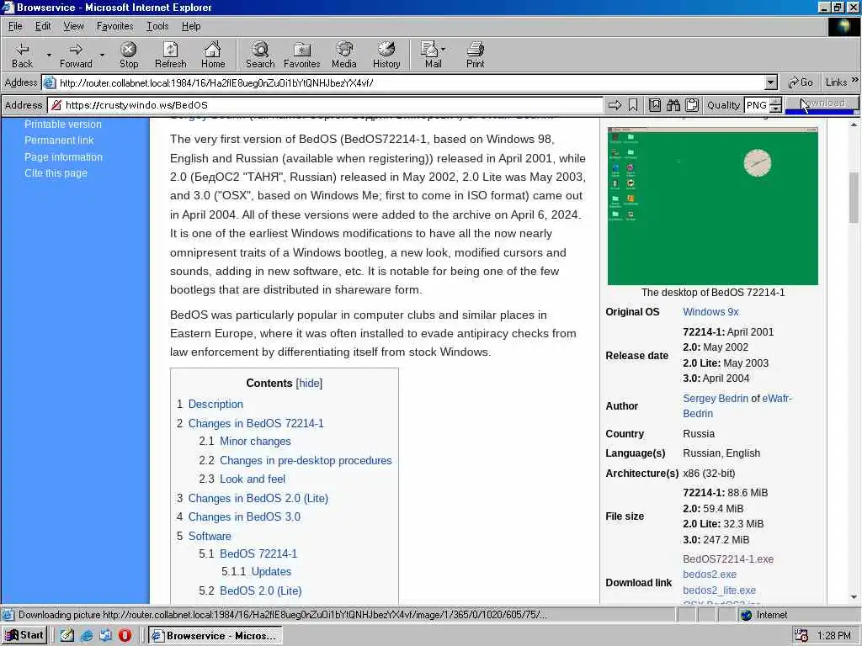
Task: Go to the Home page icon
Action: 213,55
